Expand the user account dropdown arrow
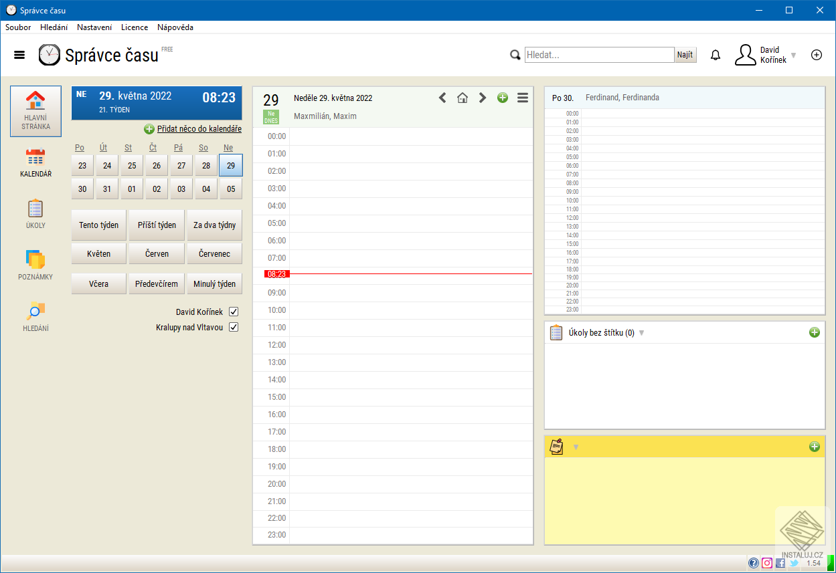The height and width of the screenshot is (573, 836). coord(794,55)
